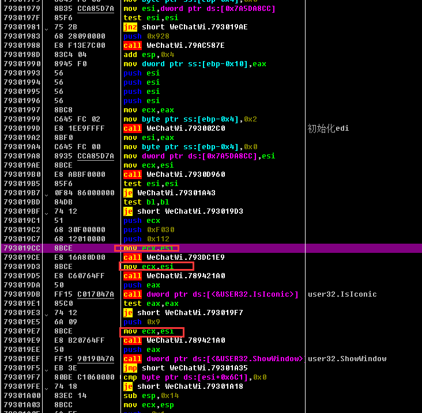The height and width of the screenshot is (413, 422).
Task: Select hex bytes '8935 CCA85D7A'
Action: (84, 156)
